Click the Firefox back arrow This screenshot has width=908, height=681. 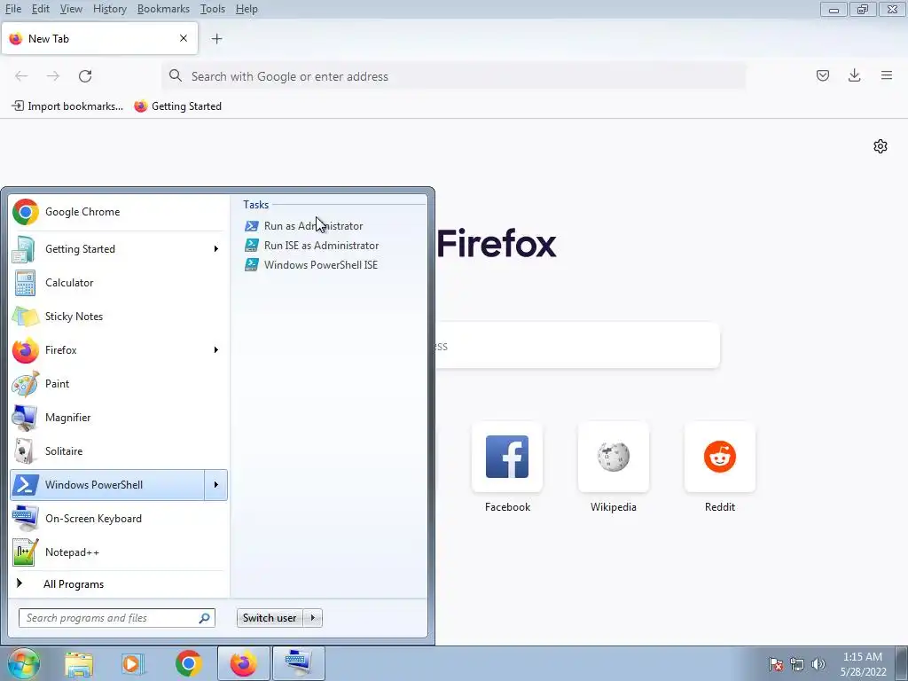point(21,76)
